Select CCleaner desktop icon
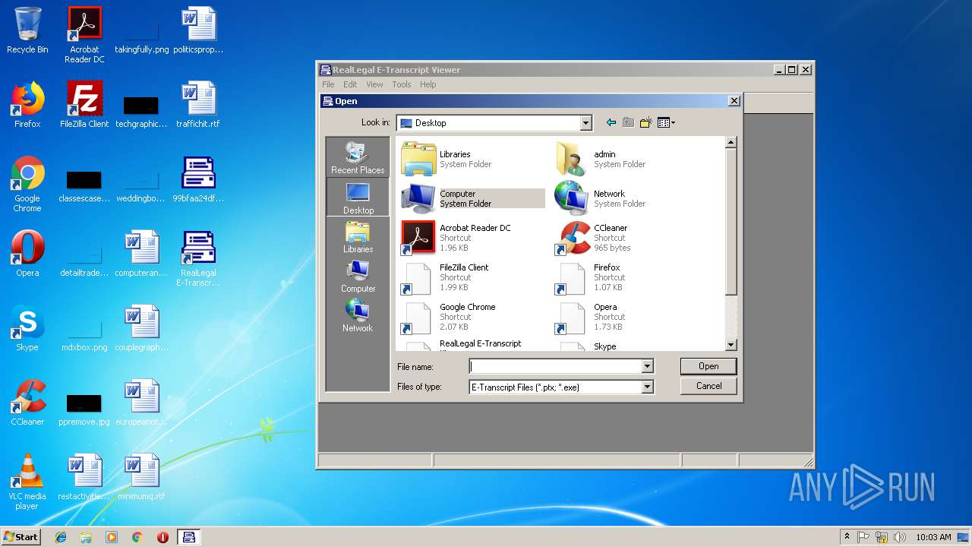The image size is (972, 547). coord(27,403)
